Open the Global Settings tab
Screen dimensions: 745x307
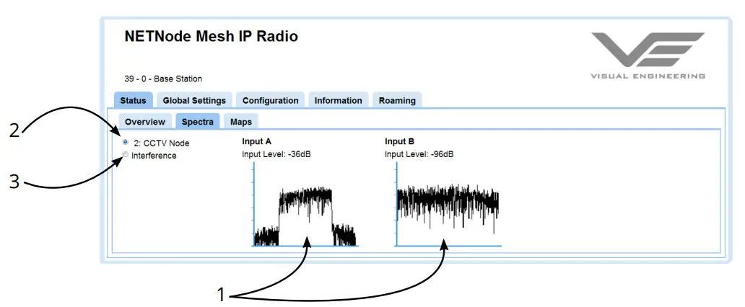pos(194,101)
